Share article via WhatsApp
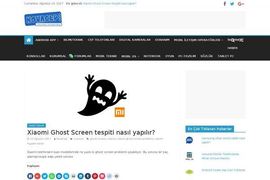Image resolution: width=270 pixels, height=180 pixels. [52, 176]
